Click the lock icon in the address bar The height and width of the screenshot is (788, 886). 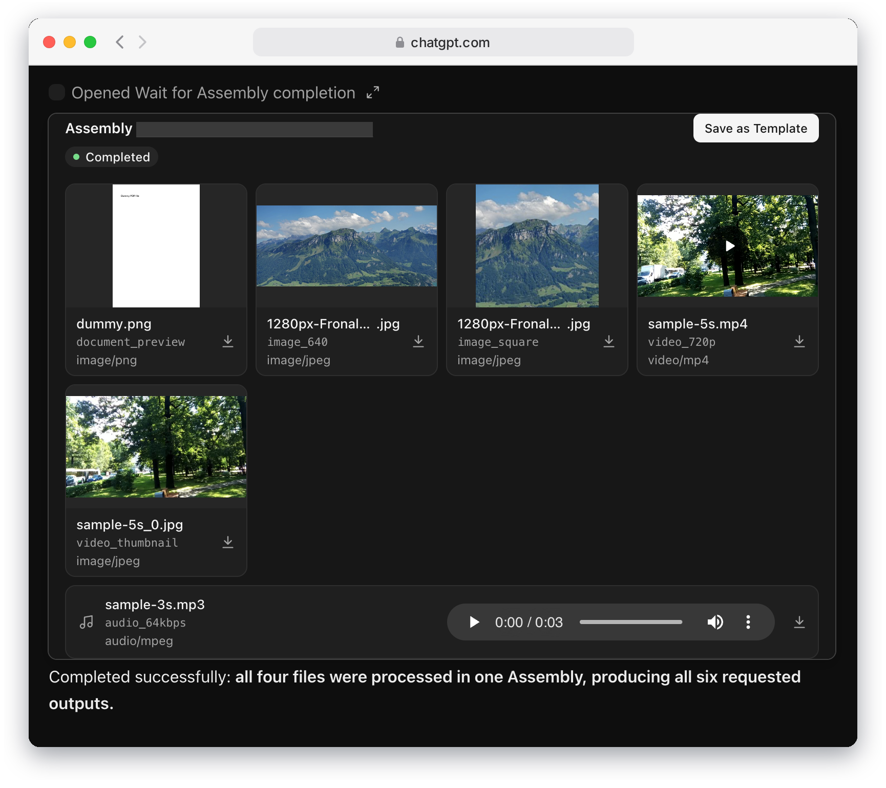point(400,43)
